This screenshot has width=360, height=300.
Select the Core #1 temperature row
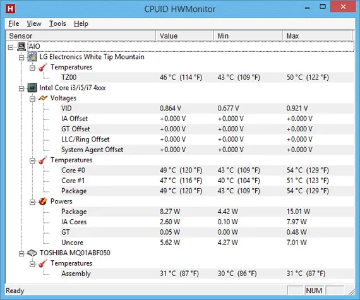coord(207,181)
